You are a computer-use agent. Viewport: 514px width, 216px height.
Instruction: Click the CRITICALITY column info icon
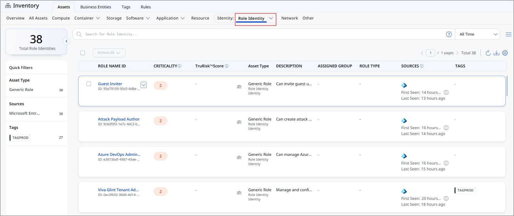pyautogui.click(x=179, y=66)
